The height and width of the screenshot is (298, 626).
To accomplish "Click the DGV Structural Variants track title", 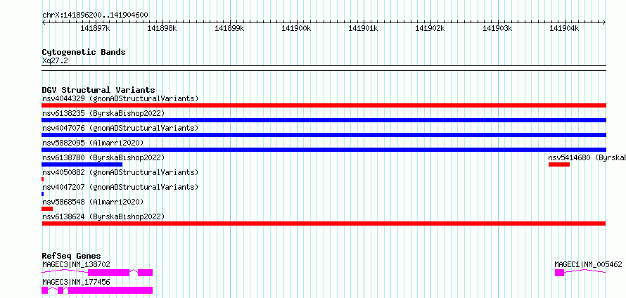I will pos(98,90).
